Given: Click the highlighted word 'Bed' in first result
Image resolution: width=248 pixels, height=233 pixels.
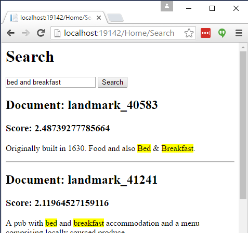Looking at the screenshot, I should coord(144,148).
